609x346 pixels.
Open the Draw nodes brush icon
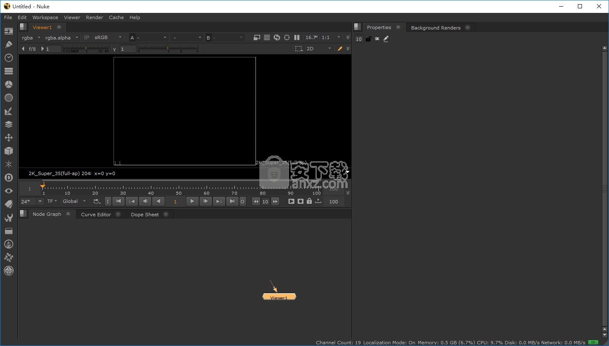coord(8,44)
